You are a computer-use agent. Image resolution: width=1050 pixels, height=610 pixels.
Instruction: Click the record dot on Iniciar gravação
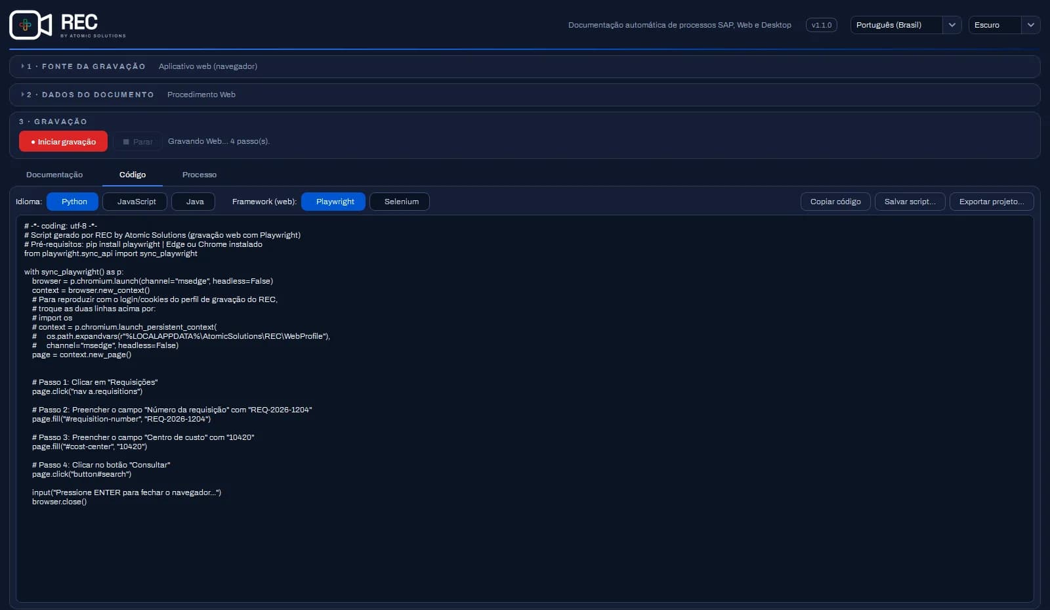pos(33,142)
